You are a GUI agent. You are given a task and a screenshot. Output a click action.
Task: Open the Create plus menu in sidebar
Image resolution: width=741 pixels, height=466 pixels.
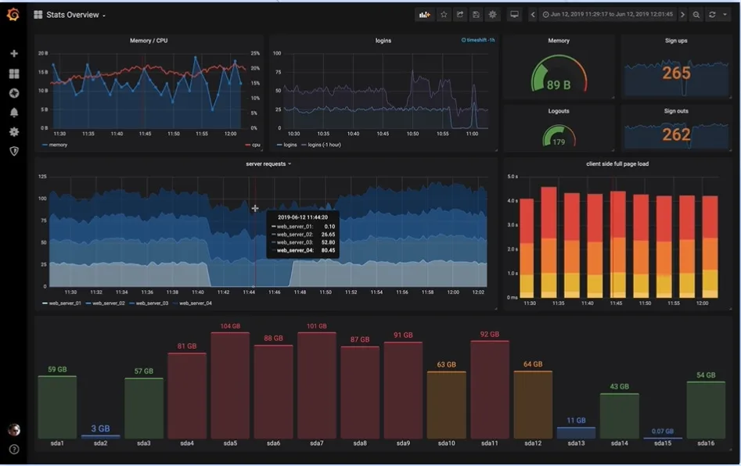[x=13, y=54]
